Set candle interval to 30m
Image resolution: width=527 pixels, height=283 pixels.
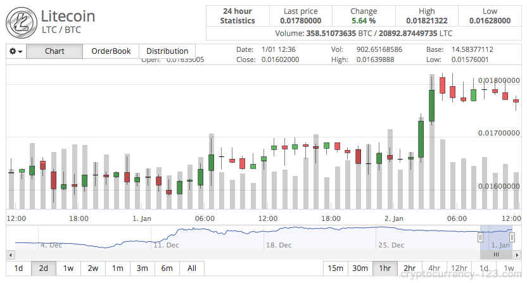coord(360,268)
